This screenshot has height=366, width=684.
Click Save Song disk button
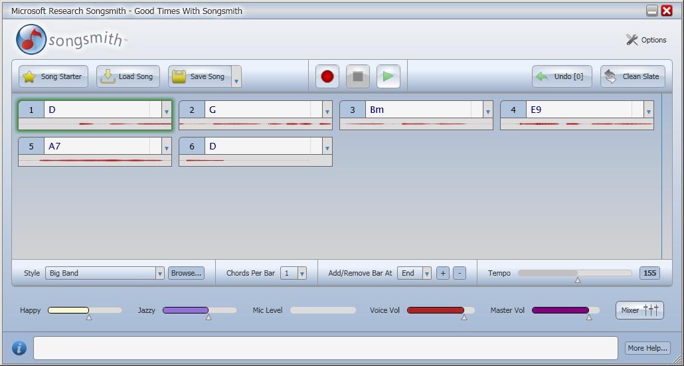200,77
